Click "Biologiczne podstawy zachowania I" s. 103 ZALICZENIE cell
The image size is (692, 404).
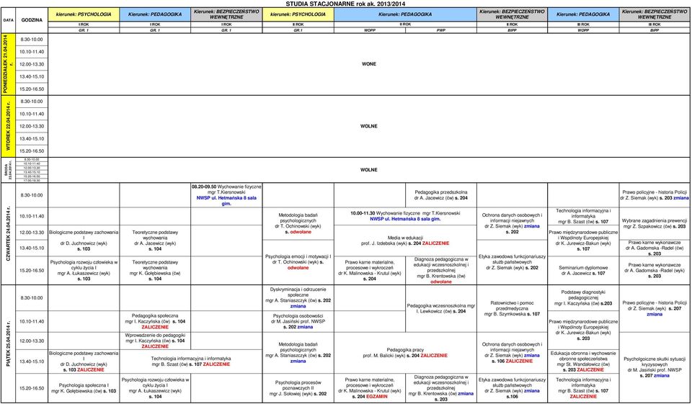click(84, 362)
